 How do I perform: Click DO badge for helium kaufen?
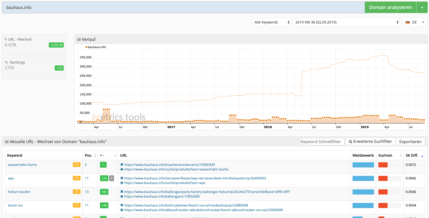click(77, 192)
